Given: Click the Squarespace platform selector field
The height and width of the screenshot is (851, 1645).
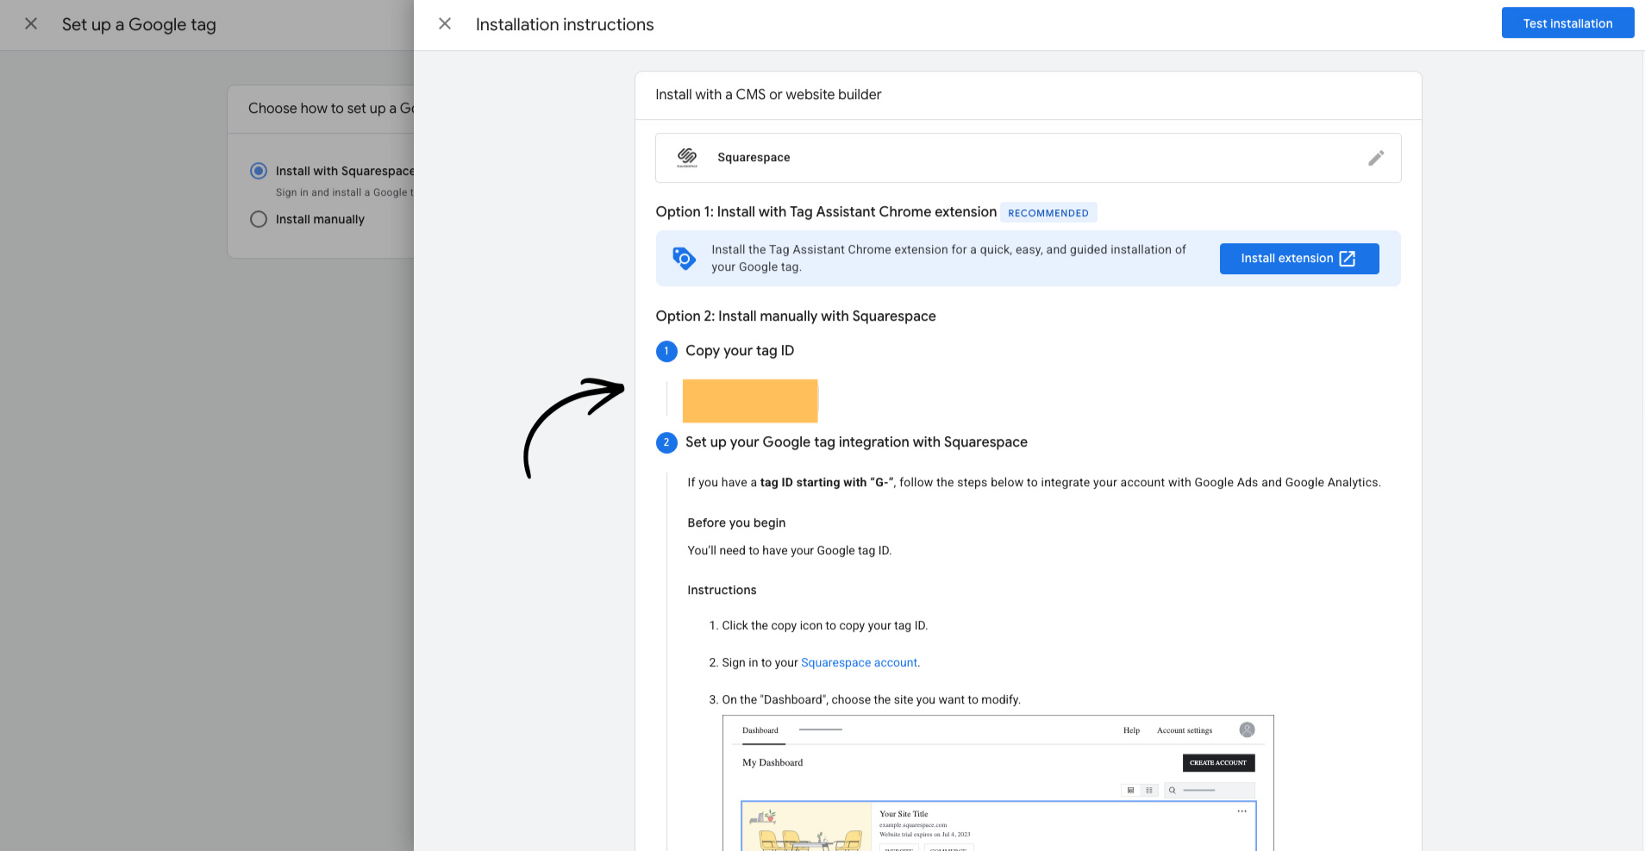Looking at the screenshot, I should pos(1028,158).
